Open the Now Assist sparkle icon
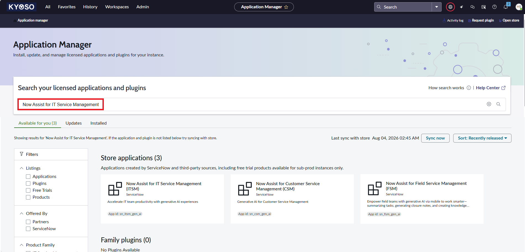 [x=461, y=7]
